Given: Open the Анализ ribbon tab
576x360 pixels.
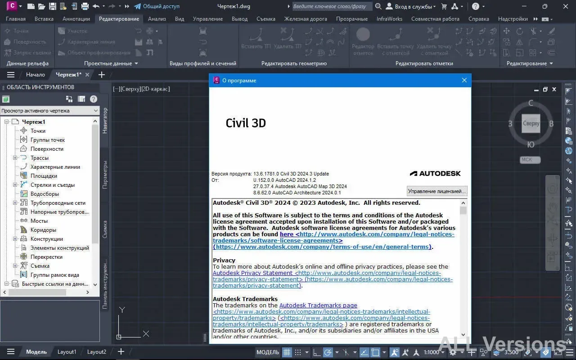Looking at the screenshot, I should pos(157,19).
